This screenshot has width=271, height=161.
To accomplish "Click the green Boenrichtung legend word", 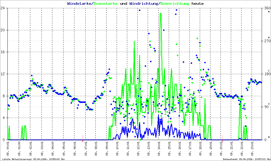I will tap(175, 4).
